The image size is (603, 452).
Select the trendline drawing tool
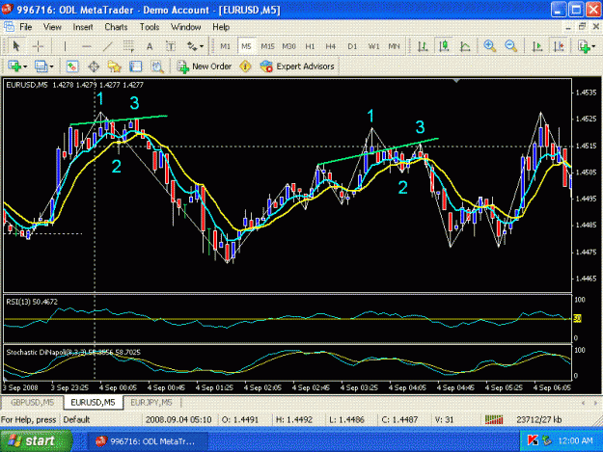(x=108, y=46)
